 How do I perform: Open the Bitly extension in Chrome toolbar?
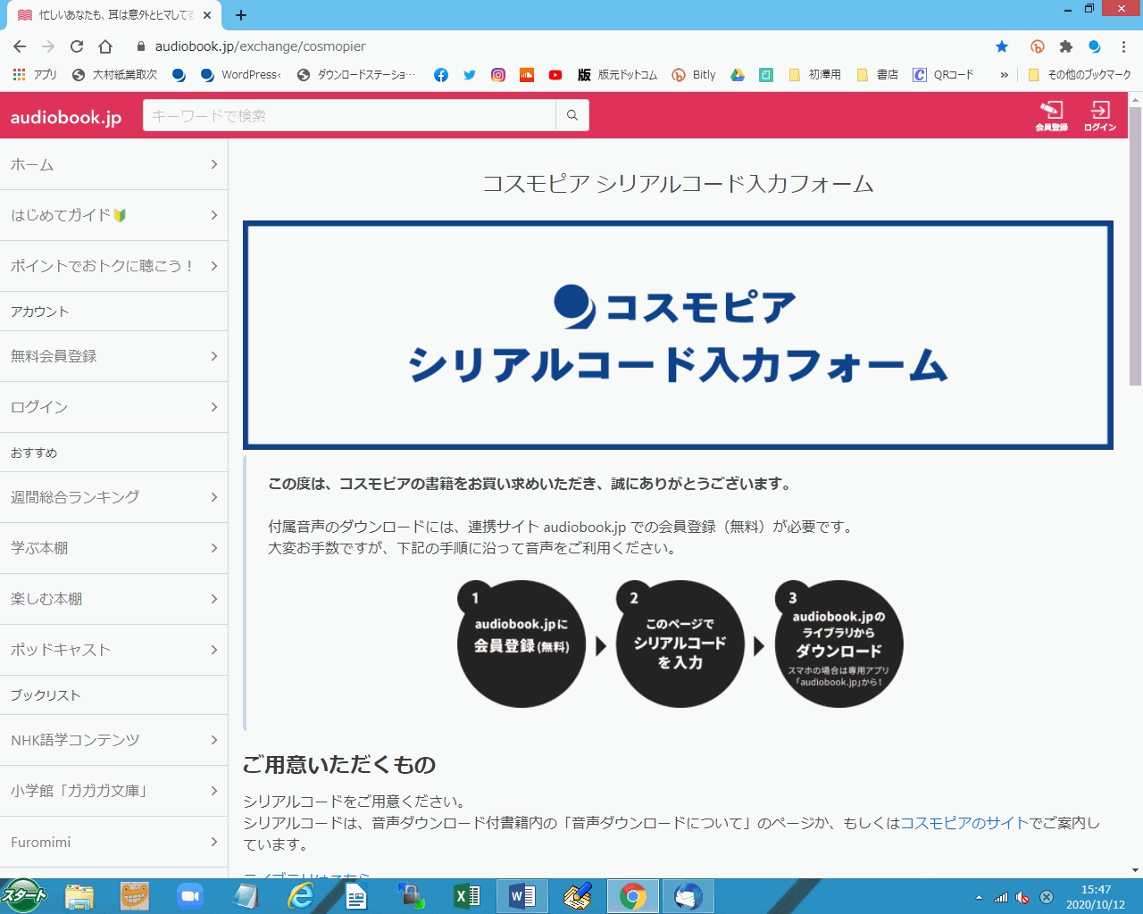click(1038, 46)
